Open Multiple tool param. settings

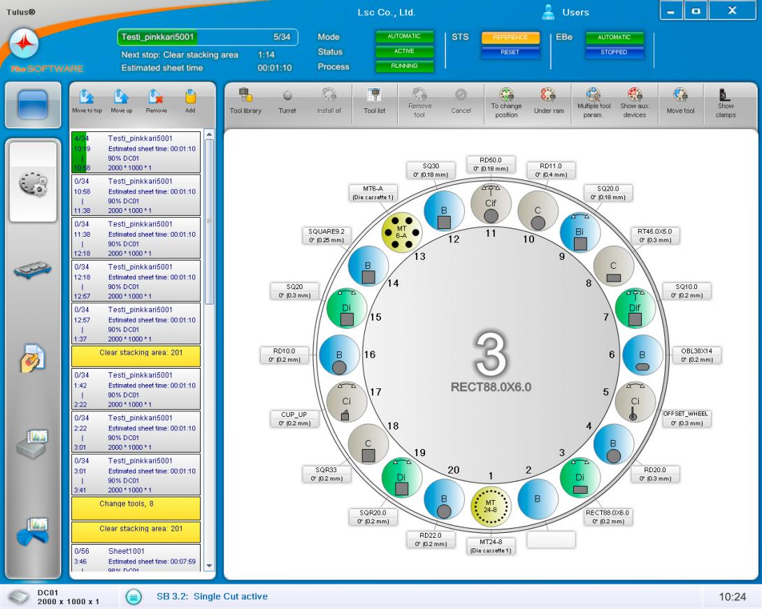pyautogui.click(x=593, y=101)
